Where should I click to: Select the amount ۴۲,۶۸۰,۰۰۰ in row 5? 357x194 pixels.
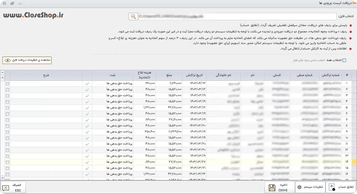175,108
